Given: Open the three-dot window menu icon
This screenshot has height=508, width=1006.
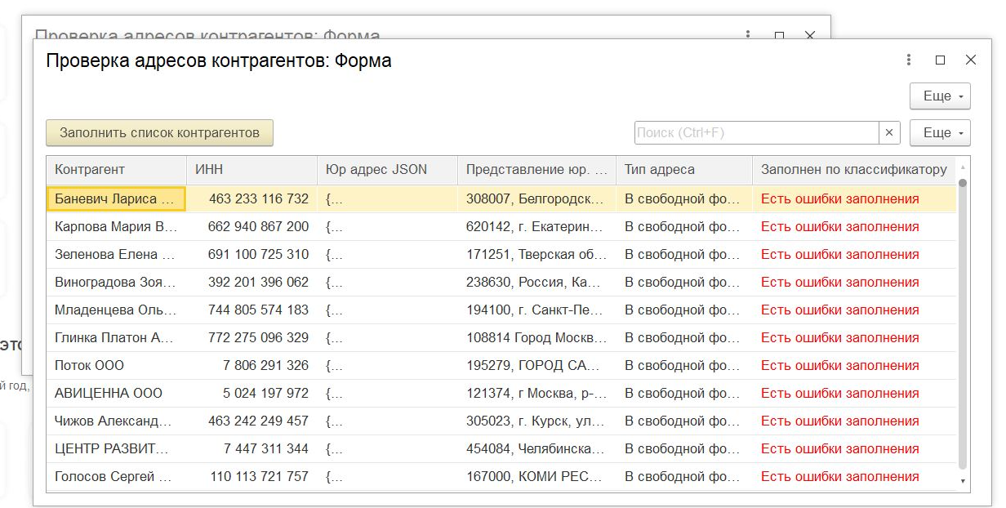Looking at the screenshot, I should (x=909, y=60).
